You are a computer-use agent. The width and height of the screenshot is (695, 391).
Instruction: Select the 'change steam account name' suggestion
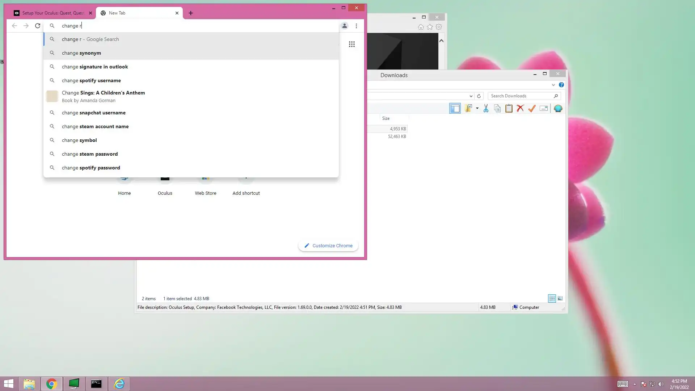[95, 126]
